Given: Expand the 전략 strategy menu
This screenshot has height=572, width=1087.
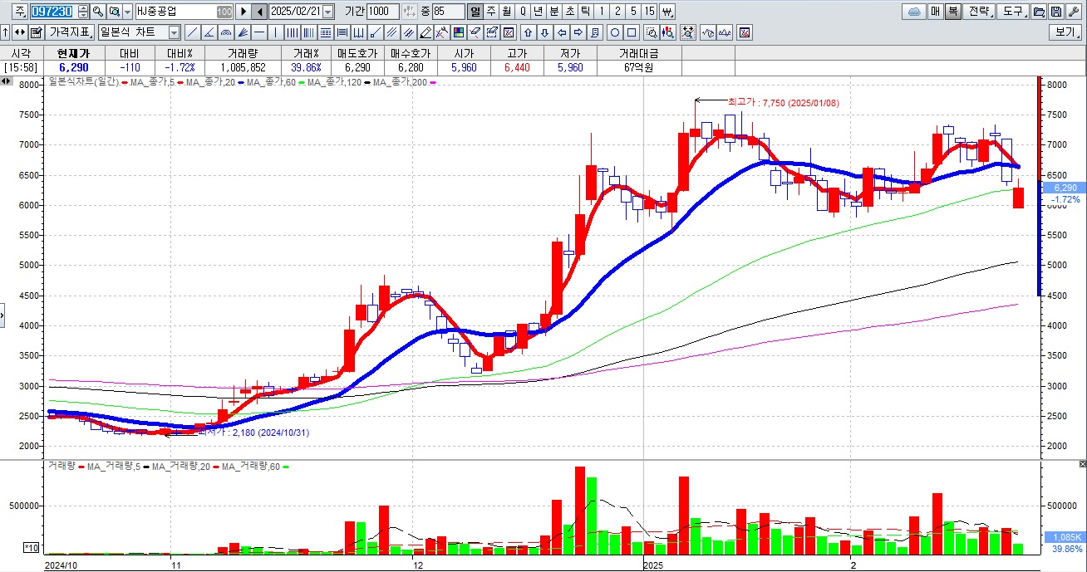Looking at the screenshot, I should (x=979, y=12).
